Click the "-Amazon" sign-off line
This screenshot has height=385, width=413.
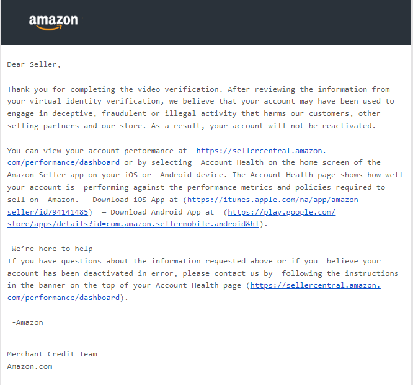(x=27, y=322)
